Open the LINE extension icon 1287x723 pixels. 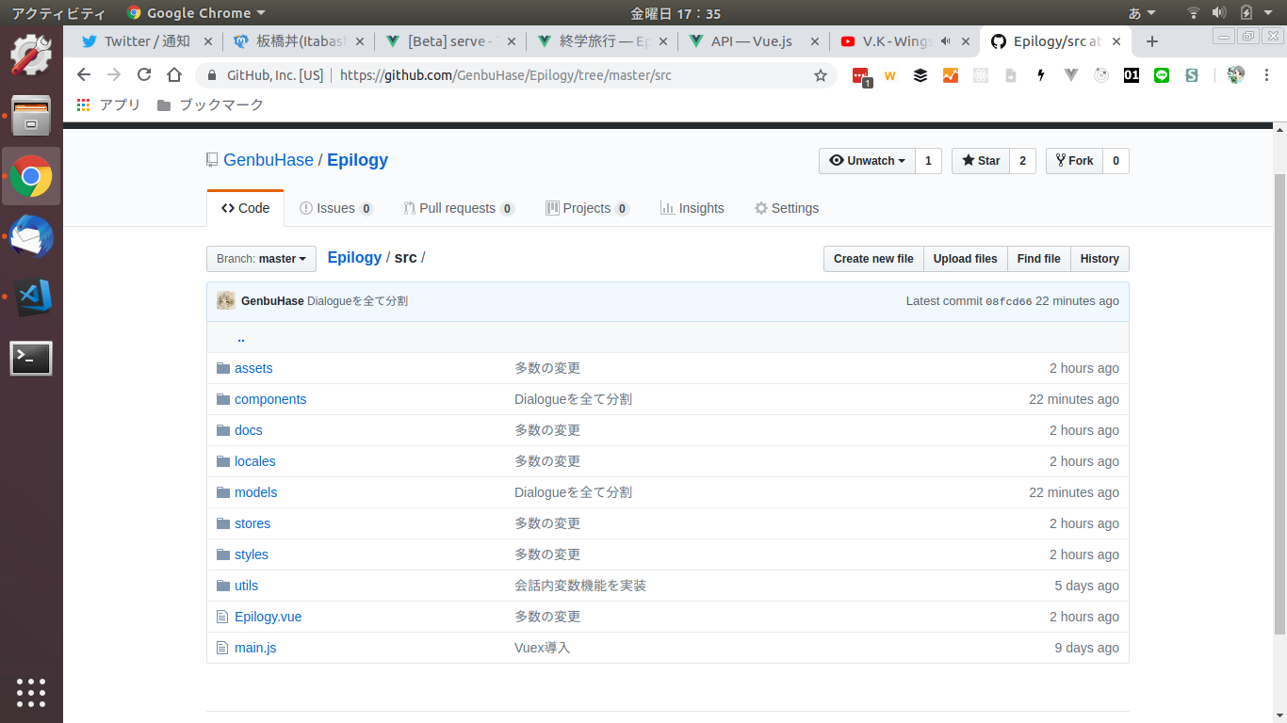(x=1162, y=75)
